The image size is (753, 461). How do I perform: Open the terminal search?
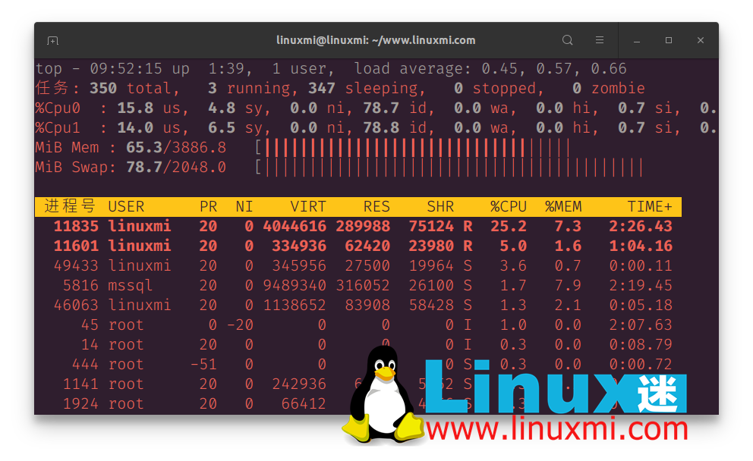[567, 40]
